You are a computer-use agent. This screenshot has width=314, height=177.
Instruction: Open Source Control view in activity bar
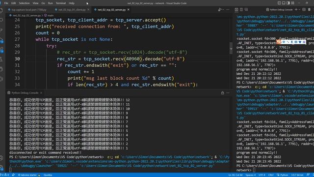[x=1, y=30]
